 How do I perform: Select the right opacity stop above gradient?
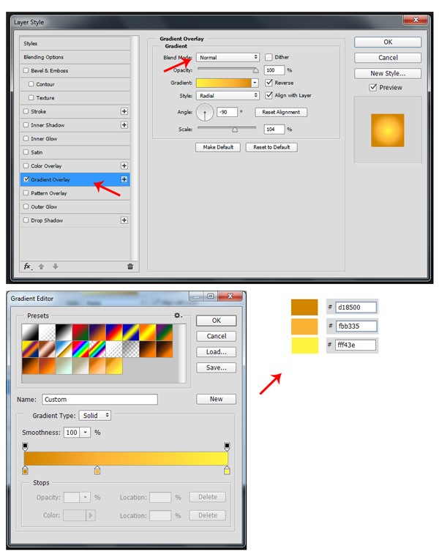(227, 446)
